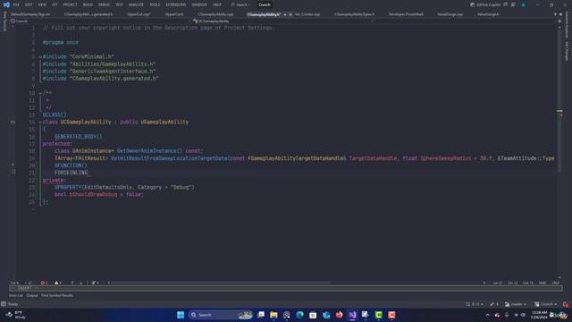This screenshot has height=322, width=572.
Task: Open Firefox from the taskbar
Action: coord(340,315)
